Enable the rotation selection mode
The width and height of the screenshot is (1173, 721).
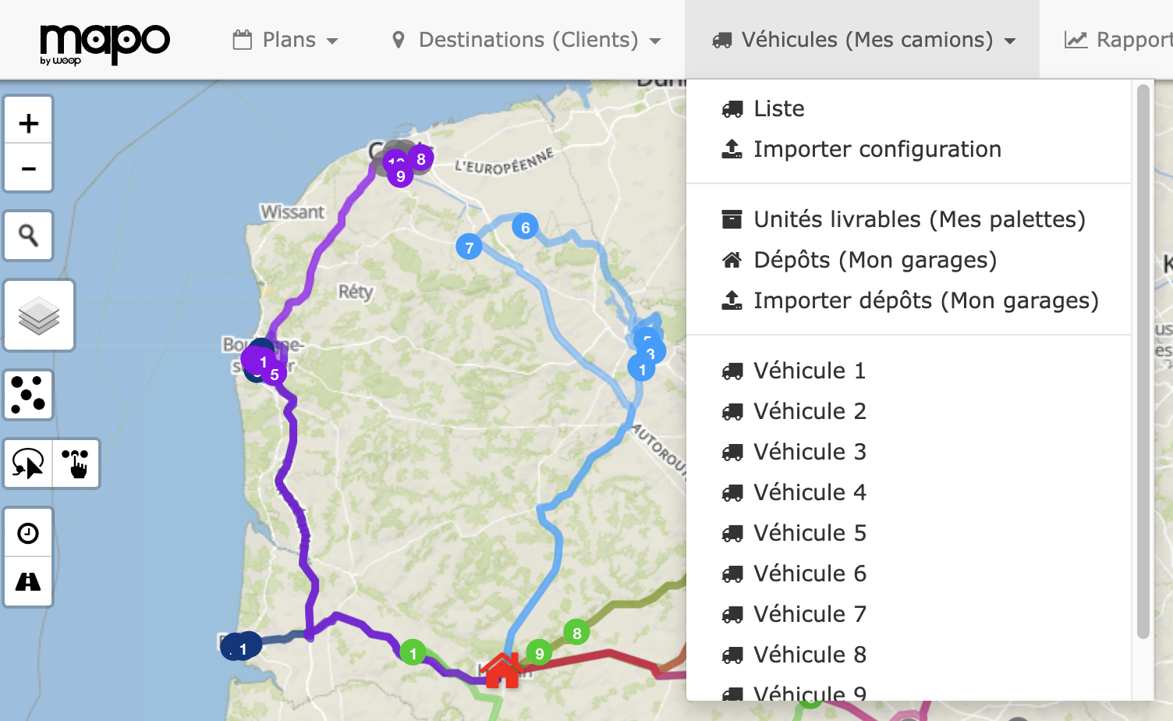coord(29,463)
